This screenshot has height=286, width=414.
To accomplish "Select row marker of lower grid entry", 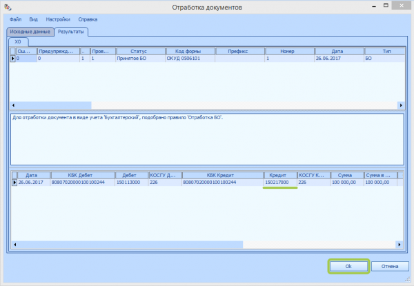I will (x=14, y=183).
